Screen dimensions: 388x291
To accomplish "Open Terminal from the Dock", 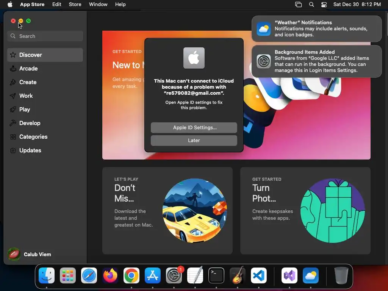I will (x=216, y=275).
